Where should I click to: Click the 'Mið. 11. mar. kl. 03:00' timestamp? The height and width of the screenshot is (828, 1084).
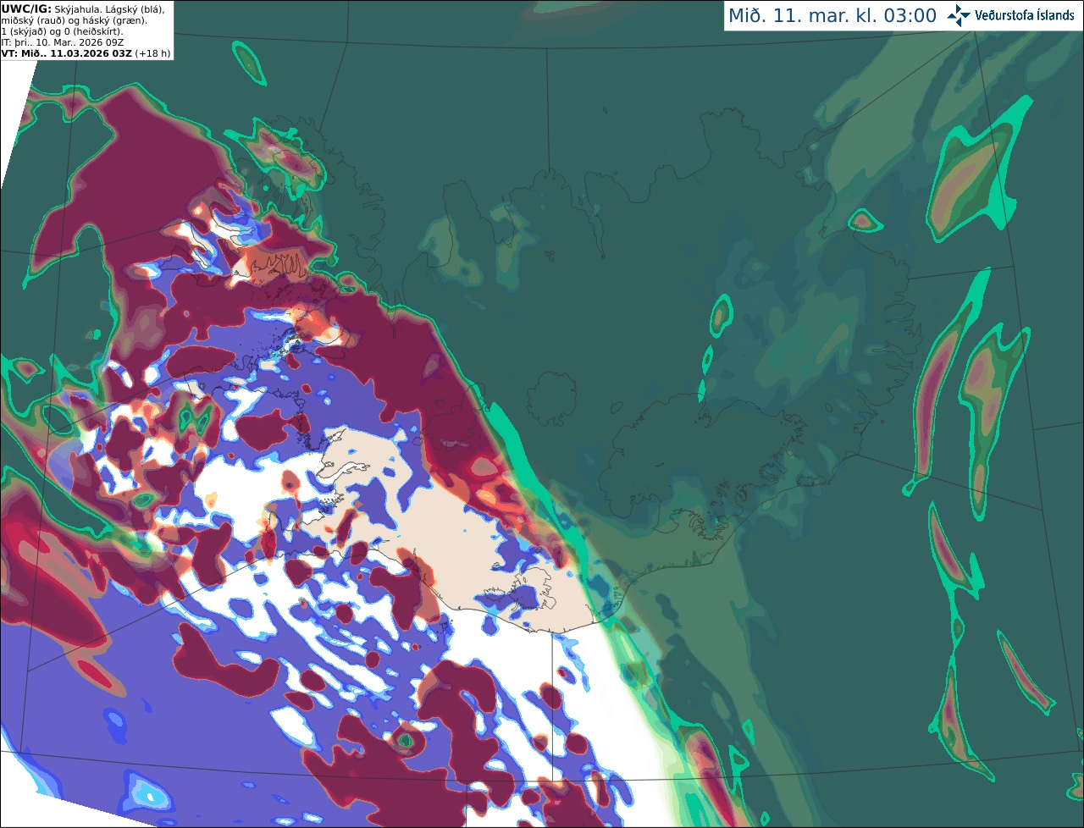tap(832, 16)
